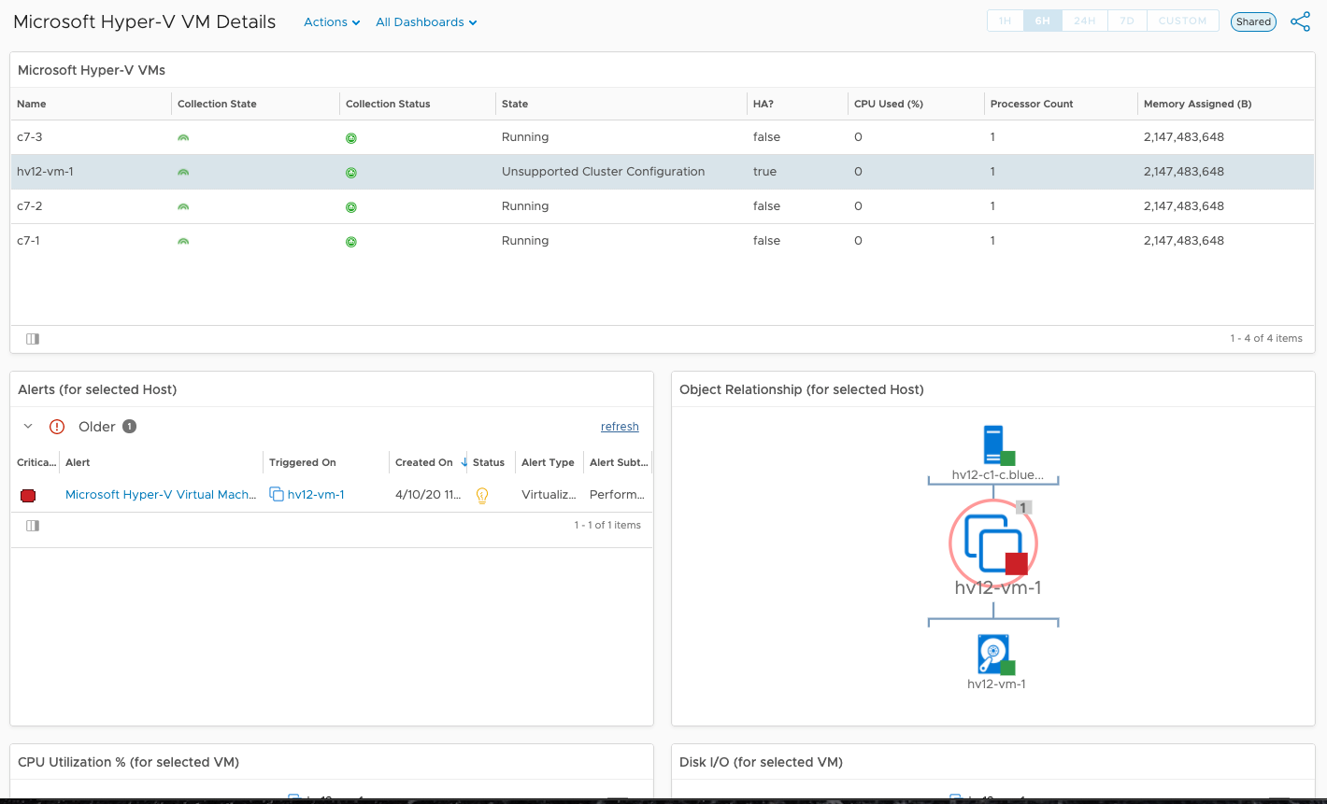The width and height of the screenshot is (1327, 804).
Task: Select the hv12-vm-1 disk icon
Action: pos(995,655)
